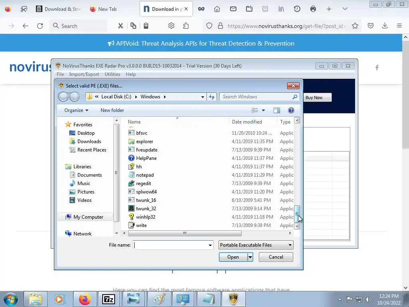409x307 pixels.
Task: Open the Windows Start menu
Action: tap(11, 299)
